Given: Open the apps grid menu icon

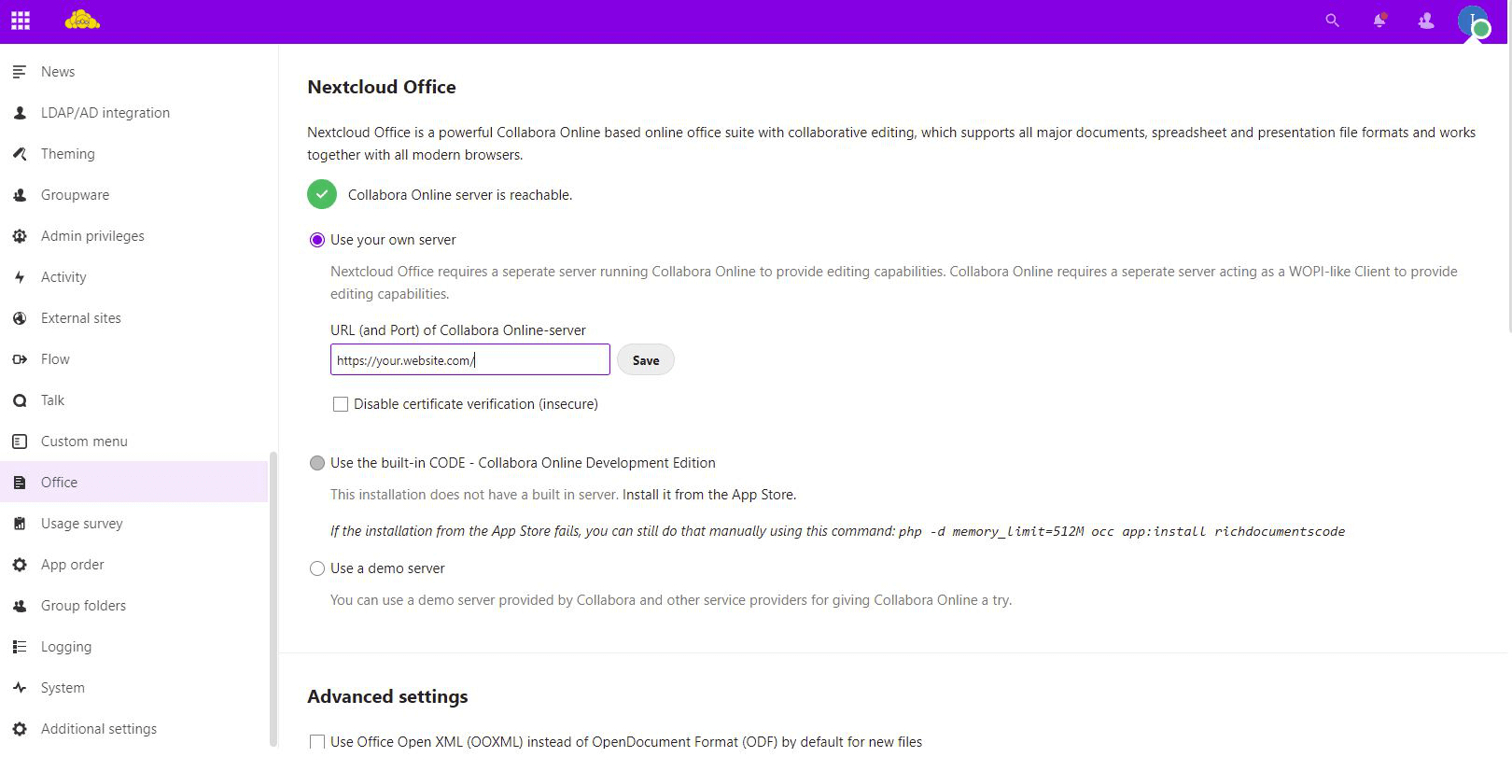Looking at the screenshot, I should tap(21, 21).
